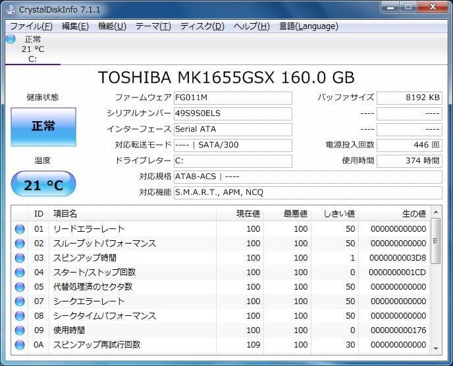
Task: Click the status orb for ID 02 スループットパフォーマンス
Action: [x=20, y=244]
